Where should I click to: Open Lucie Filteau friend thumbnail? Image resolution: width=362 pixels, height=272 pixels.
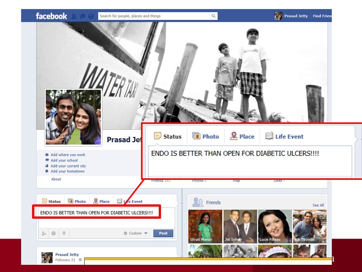(x=275, y=226)
